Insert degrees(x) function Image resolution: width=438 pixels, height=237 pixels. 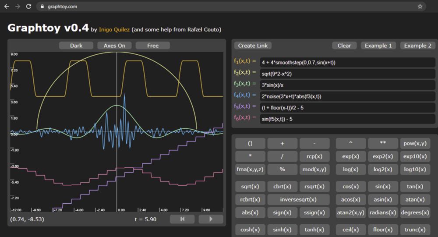point(415,212)
